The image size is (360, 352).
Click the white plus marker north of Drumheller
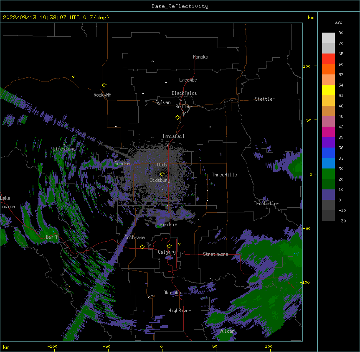pyautogui.click(x=256, y=157)
